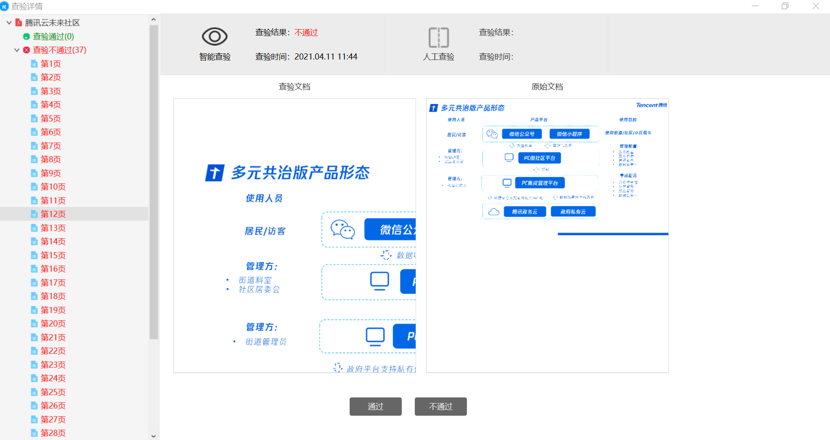Click the green status icon for 查验通过(0)
830x440 pixels.
[x=26, y=36]
